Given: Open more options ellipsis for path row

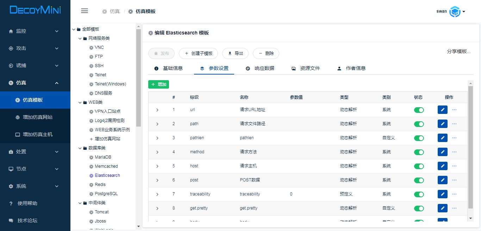Looking at the screenshot, I should click(x=454, y=124).
